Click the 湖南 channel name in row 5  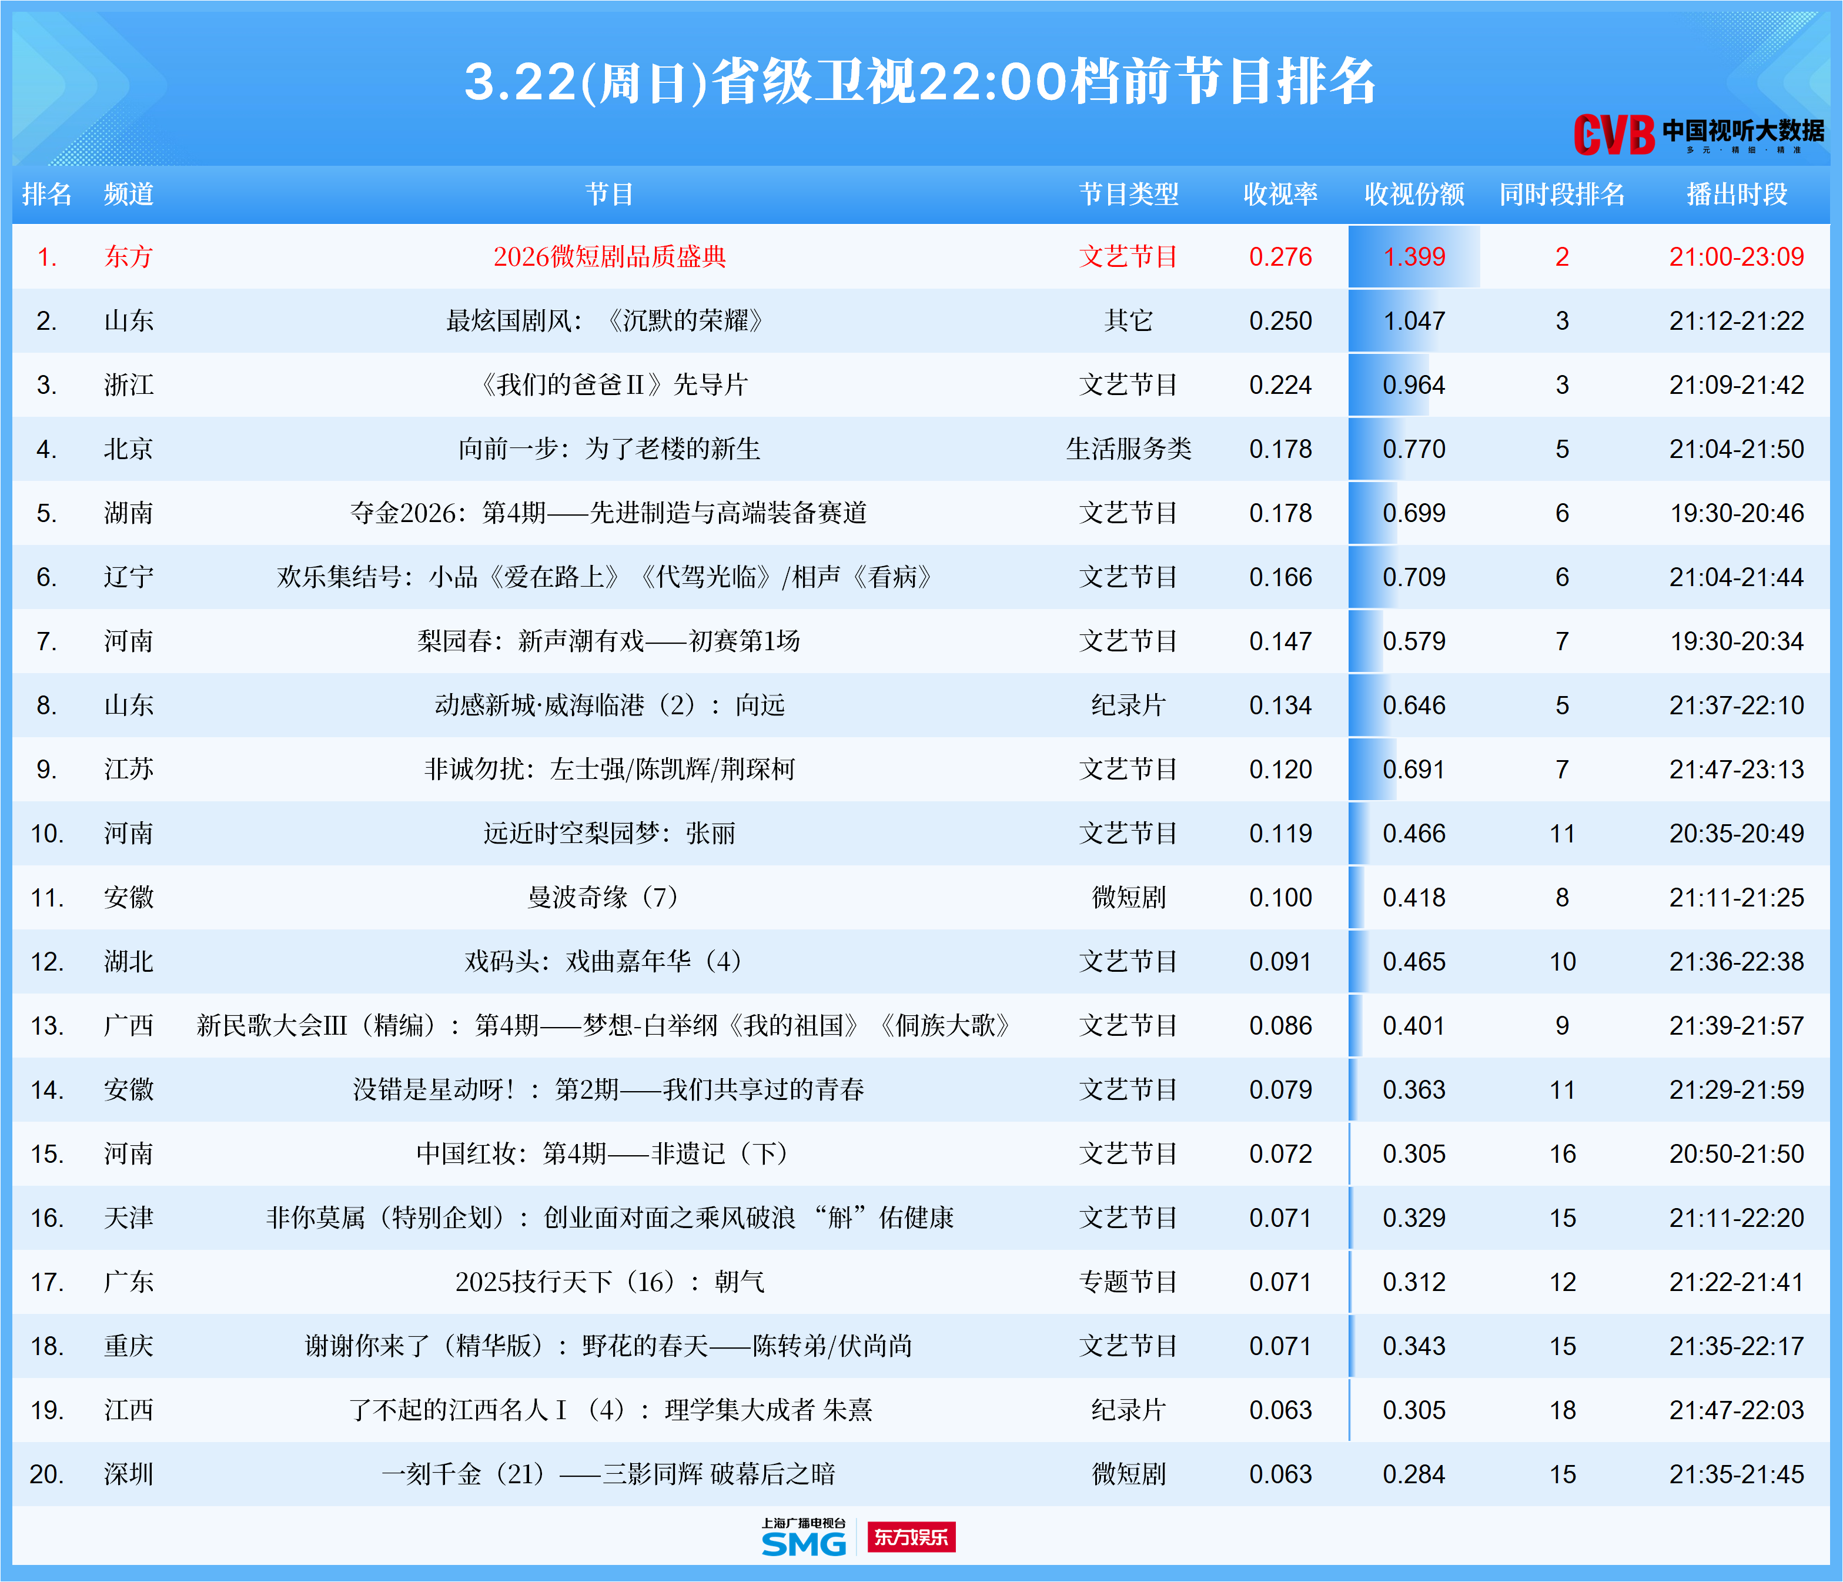pos(129,513)
